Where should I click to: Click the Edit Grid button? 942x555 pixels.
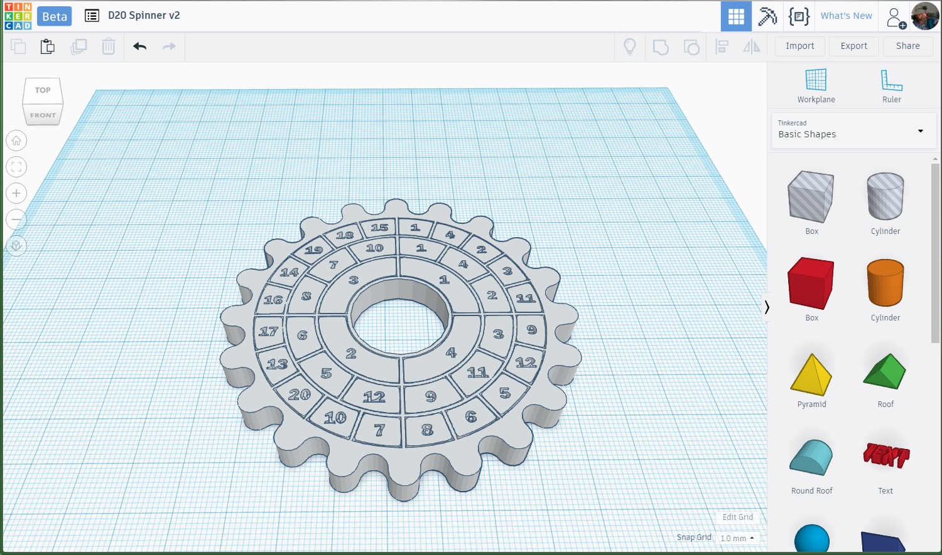click(x=737, y=517)
